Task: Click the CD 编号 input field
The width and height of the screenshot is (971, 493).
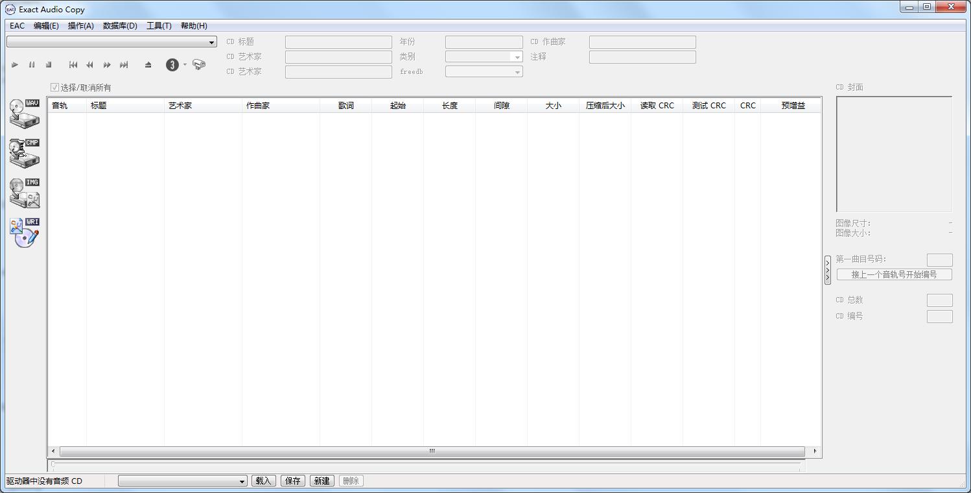Action: (x=940, y=317)
